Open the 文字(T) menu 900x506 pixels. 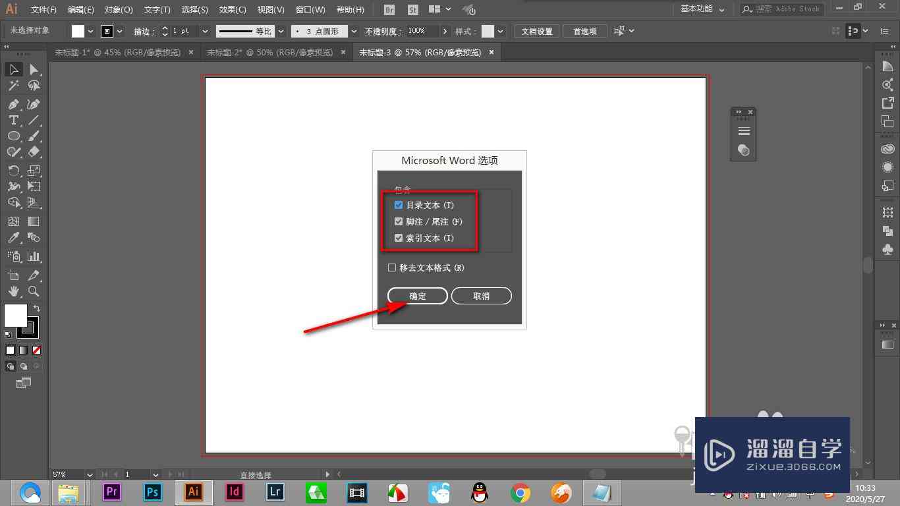[x=157, y=9]
